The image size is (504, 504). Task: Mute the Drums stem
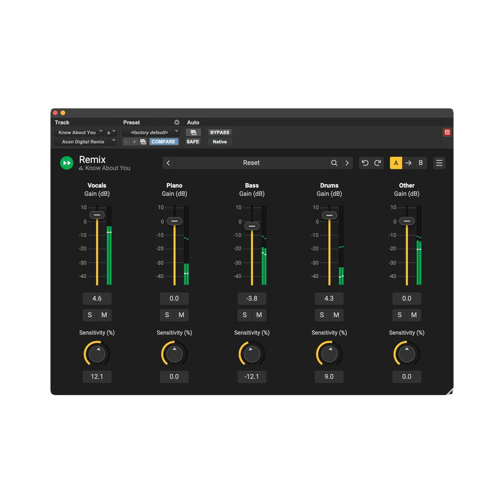tap(336, 315)
